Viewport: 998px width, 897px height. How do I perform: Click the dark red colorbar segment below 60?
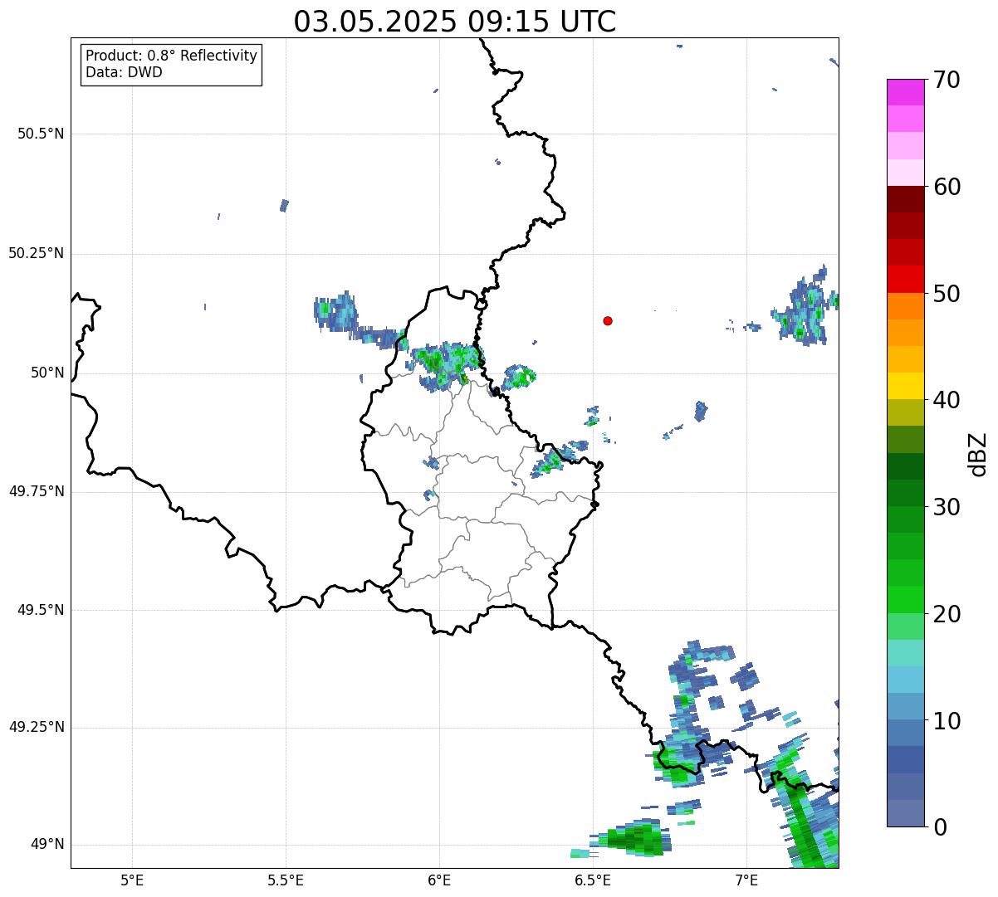coord(905,199)
